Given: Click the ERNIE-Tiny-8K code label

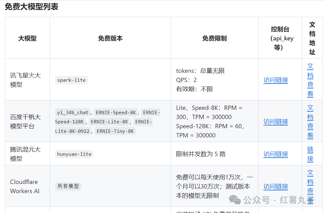Looking at the screenshot, I should (115, 131).
